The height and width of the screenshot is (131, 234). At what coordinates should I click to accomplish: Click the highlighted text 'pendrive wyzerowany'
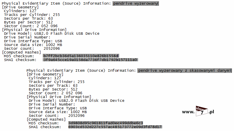point(135,3)
